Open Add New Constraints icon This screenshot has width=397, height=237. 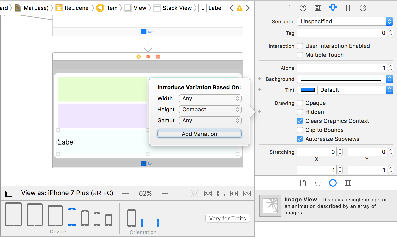234,193
